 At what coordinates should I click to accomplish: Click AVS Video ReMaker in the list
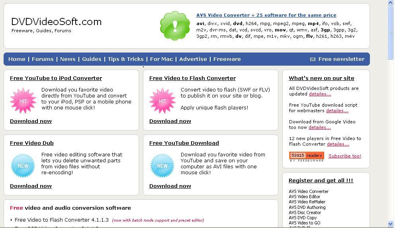coord(307,202)
